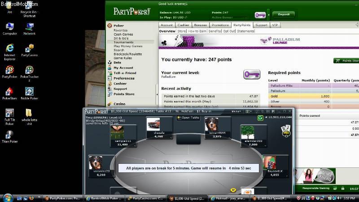This screenshot has width=359, height=202.
Task: Switch to BankrollMob Poker taskbar window
Action: (x=105, y=198)
